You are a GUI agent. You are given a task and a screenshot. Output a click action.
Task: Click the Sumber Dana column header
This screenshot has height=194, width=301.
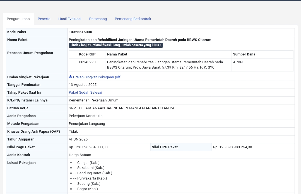tap(244, 54)
